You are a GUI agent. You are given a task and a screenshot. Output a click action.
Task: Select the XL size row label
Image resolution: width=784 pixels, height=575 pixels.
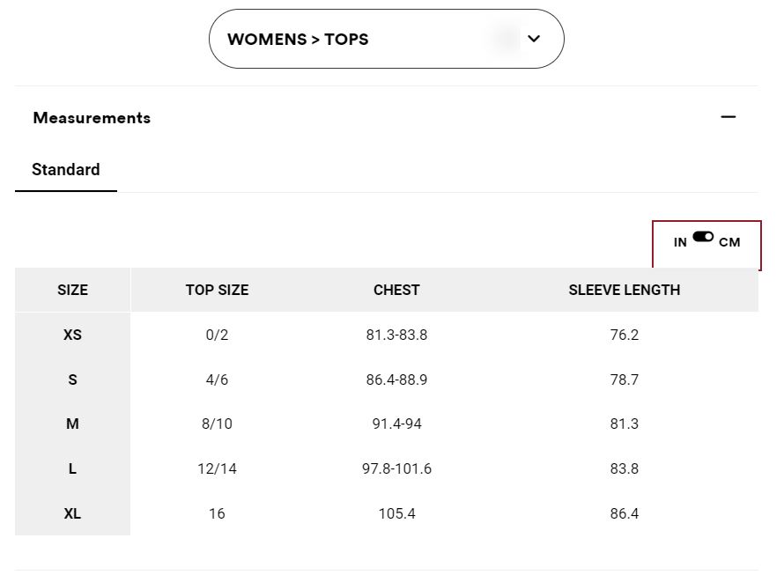click(x=72, y=513)
